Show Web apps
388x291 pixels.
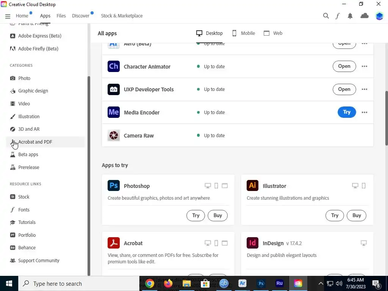[x=273, y=33]
